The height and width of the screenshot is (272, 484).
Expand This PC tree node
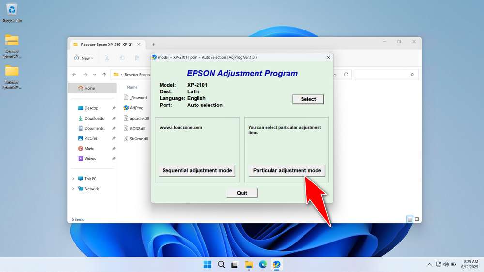pos(73,179)
